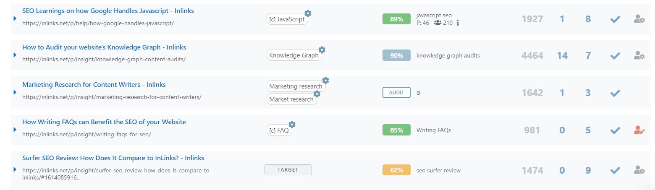The height and width of the screenshot is (190, 655).
Task: Toggle checkmark in Writing FAQs row
Action: (615, 130)
